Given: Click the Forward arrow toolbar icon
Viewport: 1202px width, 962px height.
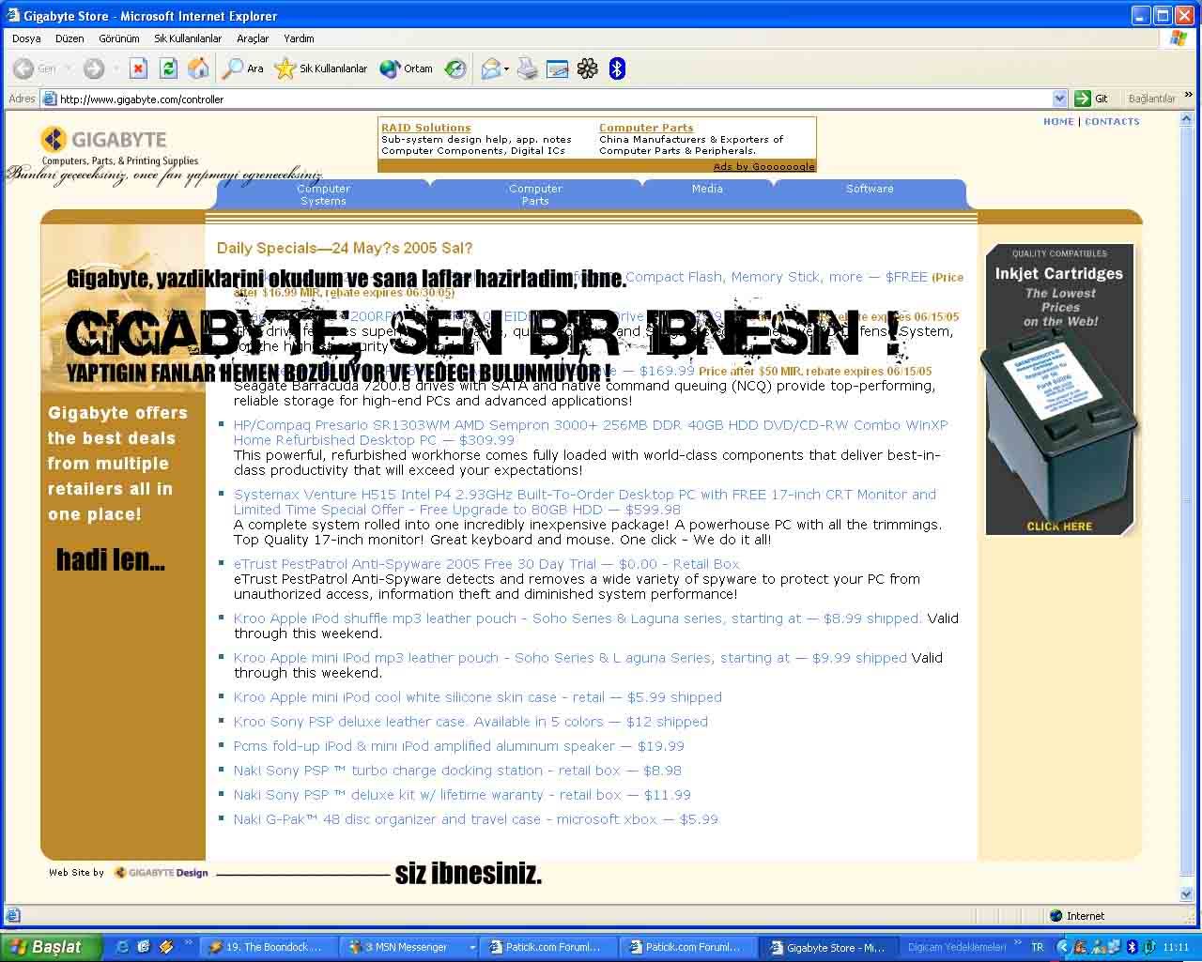Looking at the screenshot, I should pyautogui.click(x=93, y=69).
